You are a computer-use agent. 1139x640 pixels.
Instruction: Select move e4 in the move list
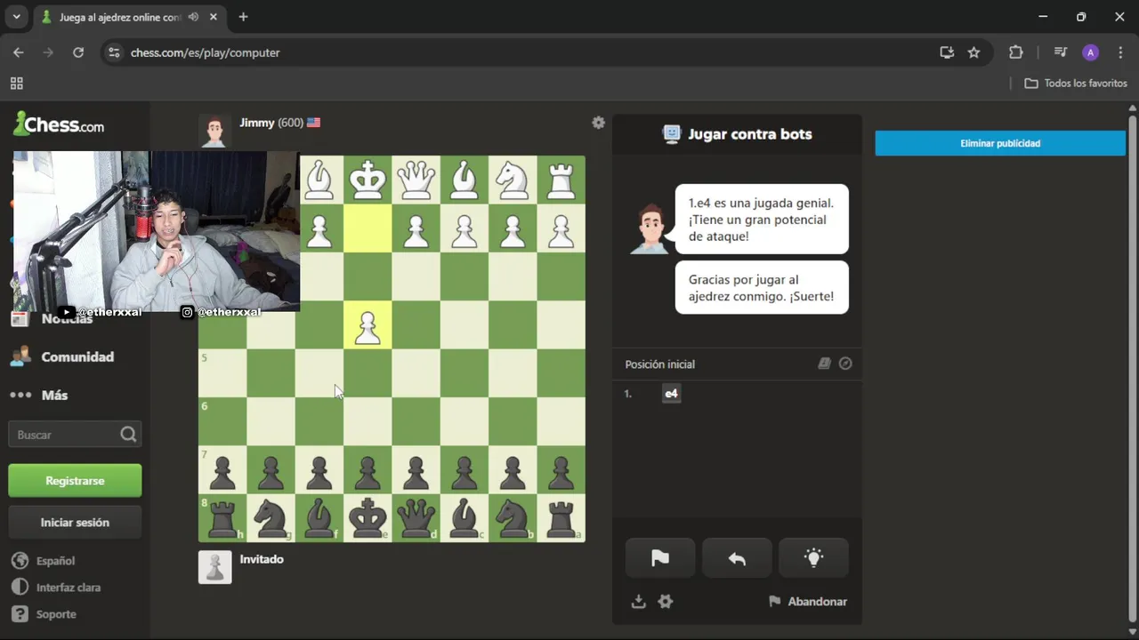point(672,394)
